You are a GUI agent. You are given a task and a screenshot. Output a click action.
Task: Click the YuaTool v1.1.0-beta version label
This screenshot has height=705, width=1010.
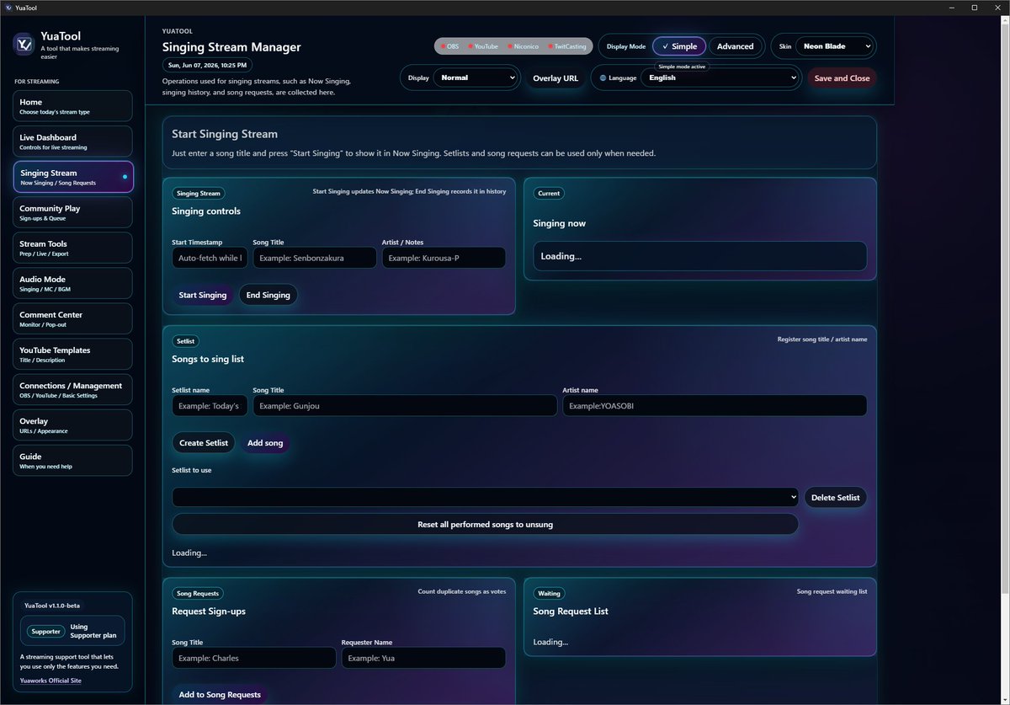click(x=52, y=605)
